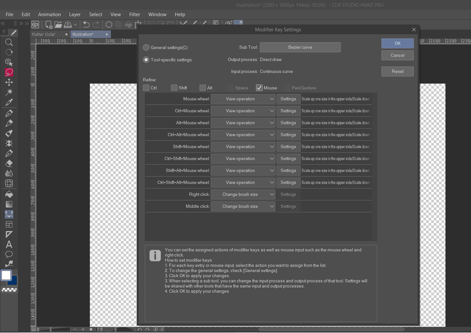Click the Cancel button in the dialog

(397, 55)
